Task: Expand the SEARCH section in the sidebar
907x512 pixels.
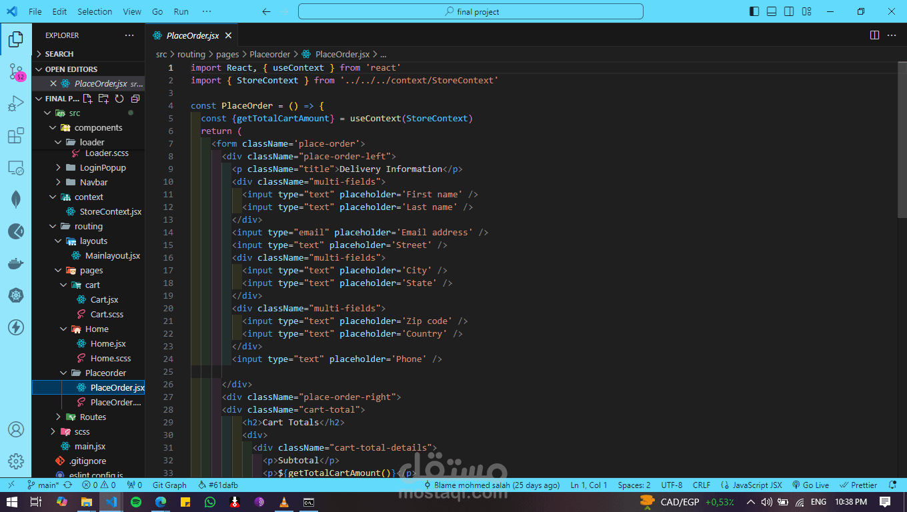Action: (88, 54)
